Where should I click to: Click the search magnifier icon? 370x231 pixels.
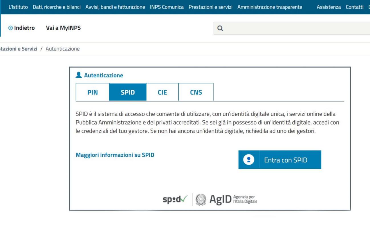click(220, 28)
